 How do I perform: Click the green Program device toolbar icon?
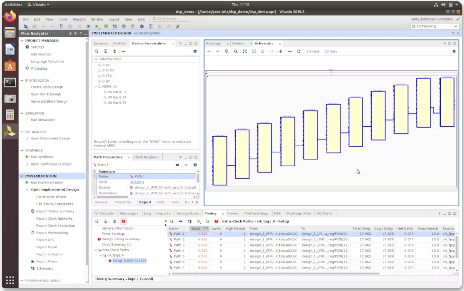(x=106, y=26)
